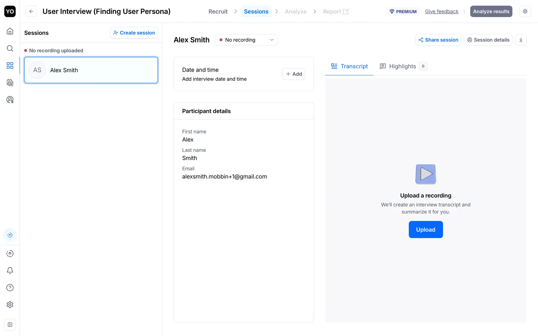Click the notifications bell icon
Viewport: 538px width, 336px height.
pyautogui.click(x=10, y=270)
